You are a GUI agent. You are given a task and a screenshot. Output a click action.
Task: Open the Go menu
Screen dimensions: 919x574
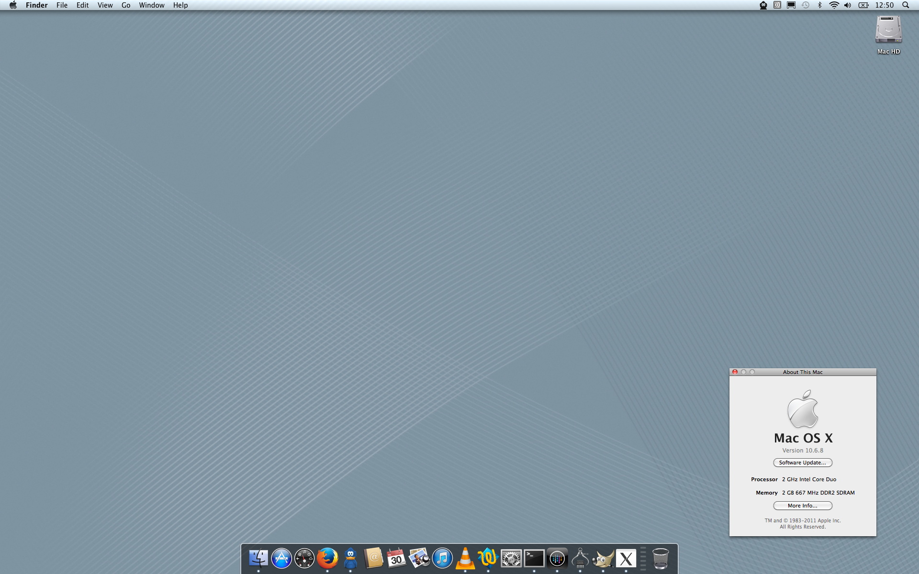coord(126,5)
